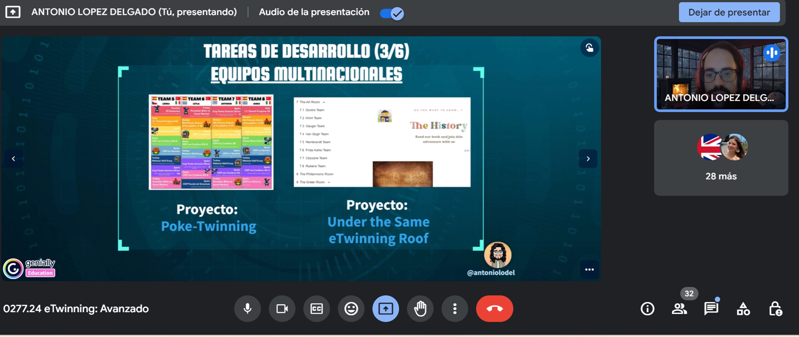
Task: Click the TEAM 6 column header
Action: click(x=196, y=100)
